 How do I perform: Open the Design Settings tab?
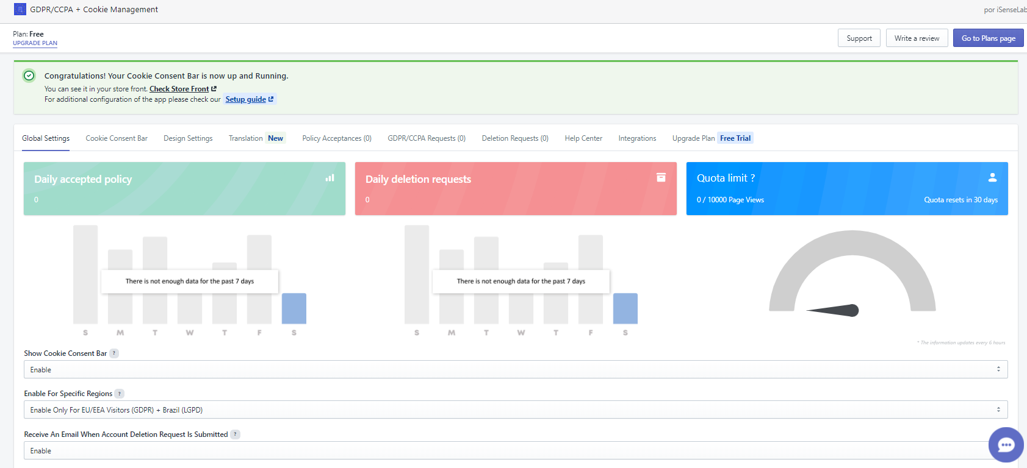(188, 138)
